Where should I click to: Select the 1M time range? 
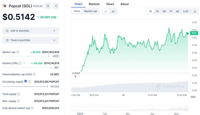click(x=164, y=11)
